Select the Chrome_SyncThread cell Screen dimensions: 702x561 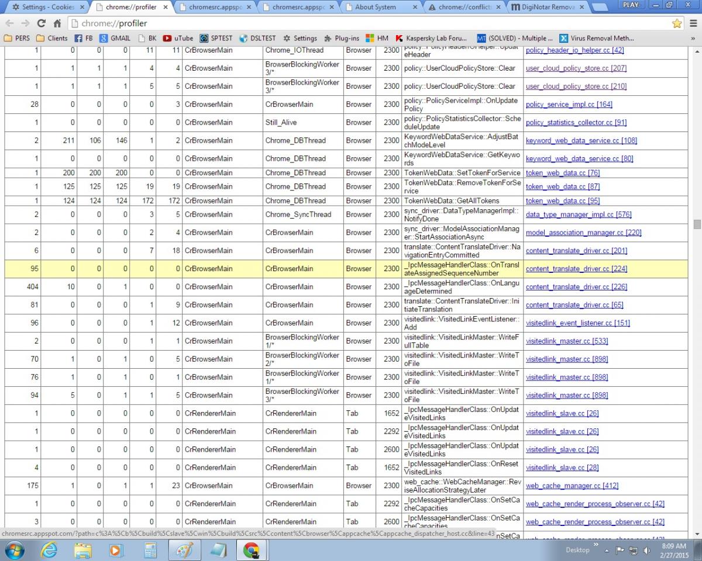[303, 214]
